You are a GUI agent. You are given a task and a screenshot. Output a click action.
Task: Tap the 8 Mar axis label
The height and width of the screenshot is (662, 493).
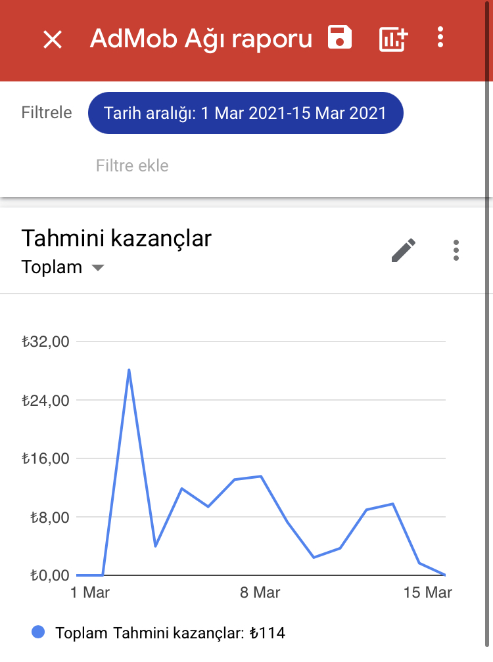click(260, 592)
